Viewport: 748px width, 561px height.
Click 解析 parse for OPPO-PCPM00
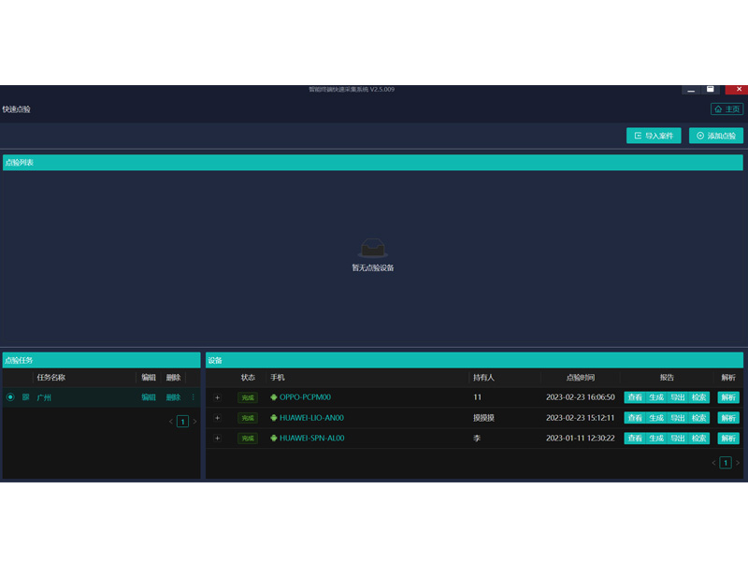[728, 397]
